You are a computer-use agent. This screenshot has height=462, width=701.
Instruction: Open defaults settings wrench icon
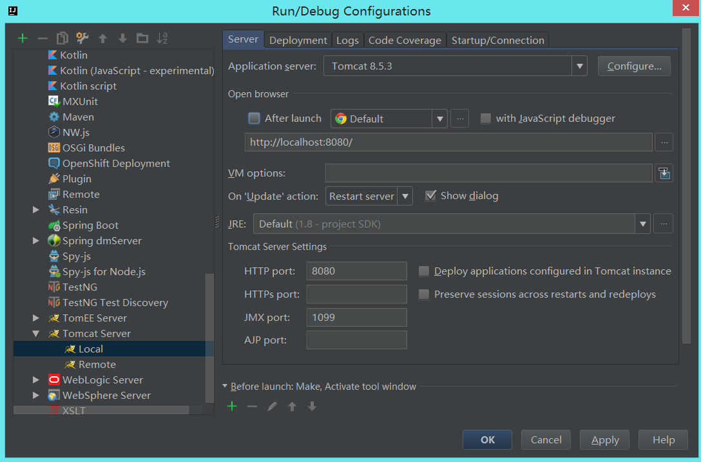82,38
